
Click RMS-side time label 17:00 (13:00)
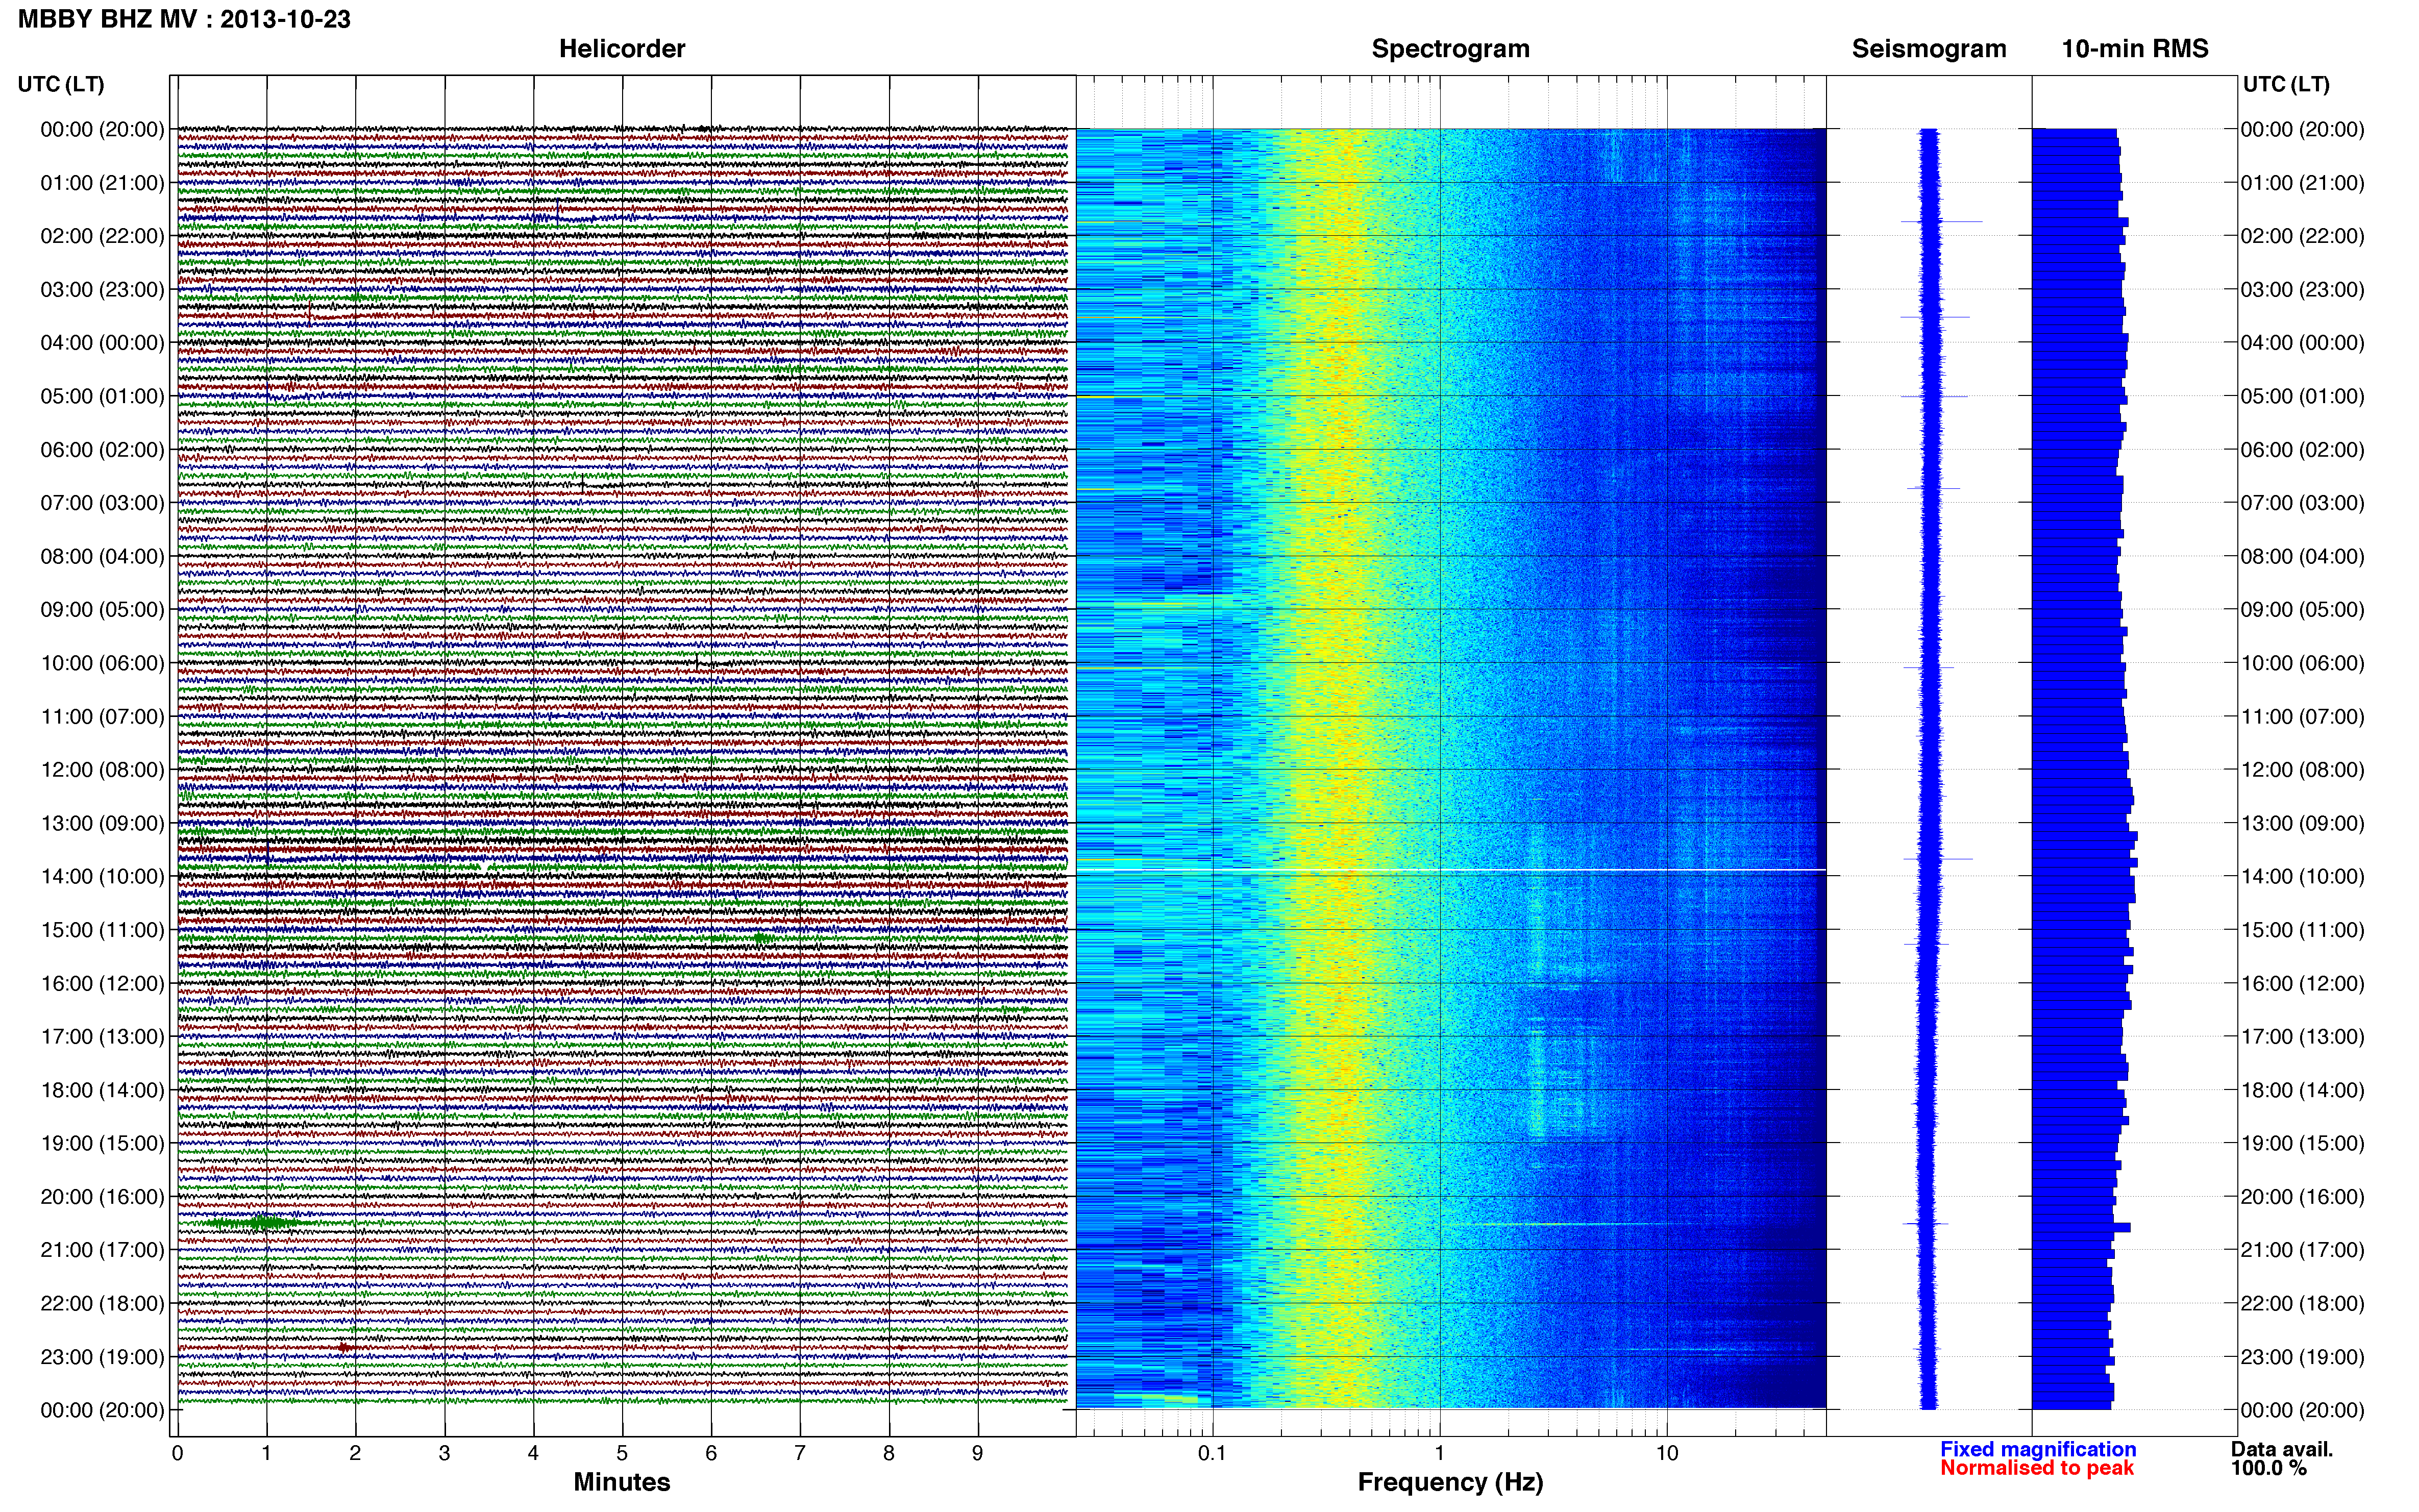2302,1037
